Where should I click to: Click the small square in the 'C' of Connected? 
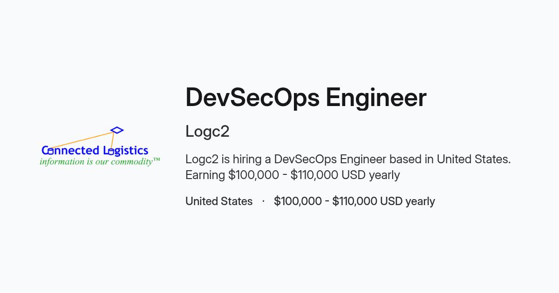tap(51, 151)
